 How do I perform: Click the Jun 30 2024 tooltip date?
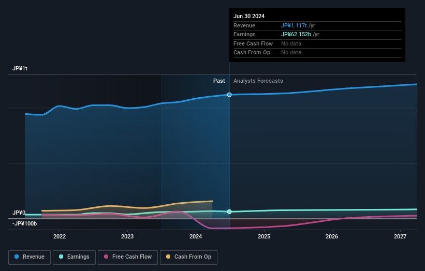tap(249, 16)
